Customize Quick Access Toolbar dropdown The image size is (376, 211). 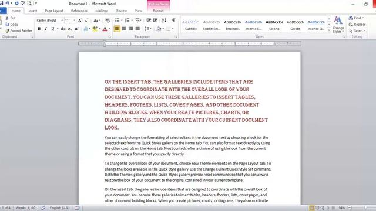click(x=36, y=4)
